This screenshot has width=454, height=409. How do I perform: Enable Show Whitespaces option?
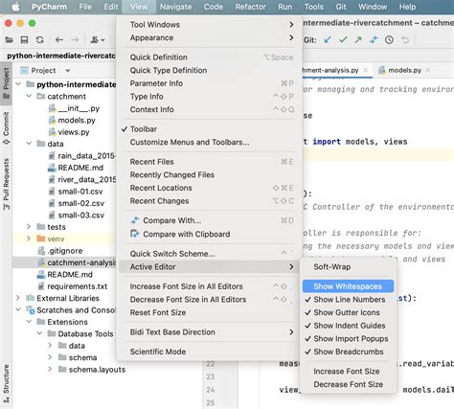(348, 286)
